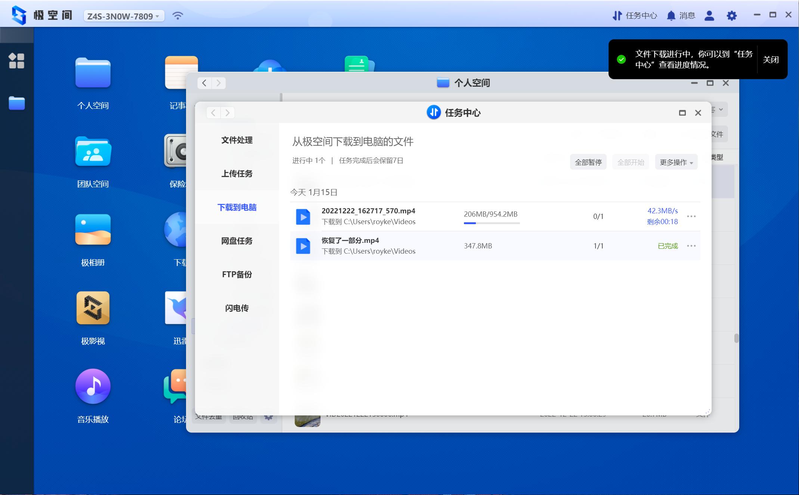This screenshot has width=799, height=495.
Task: Switch to the 上传任务 section
Action: tap(237, 174)
